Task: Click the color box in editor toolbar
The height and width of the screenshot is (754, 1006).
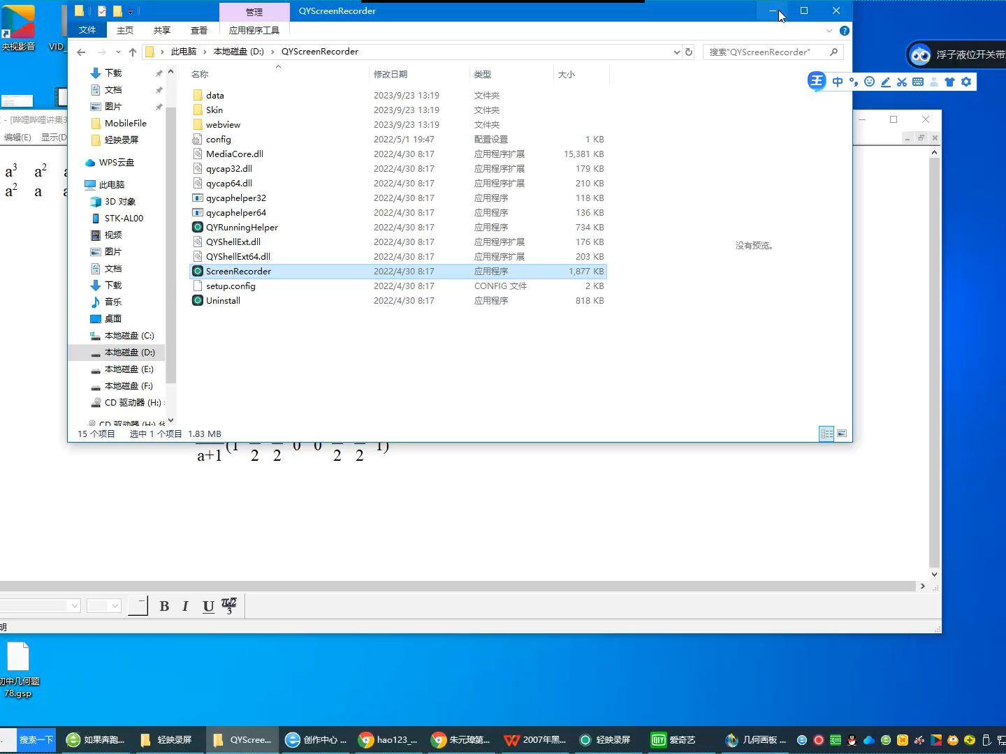Action: pyautogui.click(x=138, y=605)
